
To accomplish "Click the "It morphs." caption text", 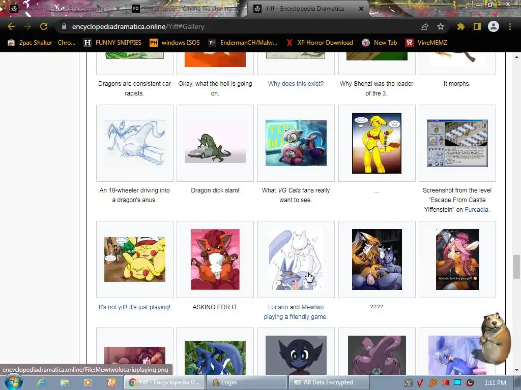I will tap(457, 84).
